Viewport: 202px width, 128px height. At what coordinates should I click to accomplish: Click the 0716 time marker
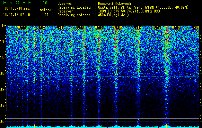click(x=118, y=28)
